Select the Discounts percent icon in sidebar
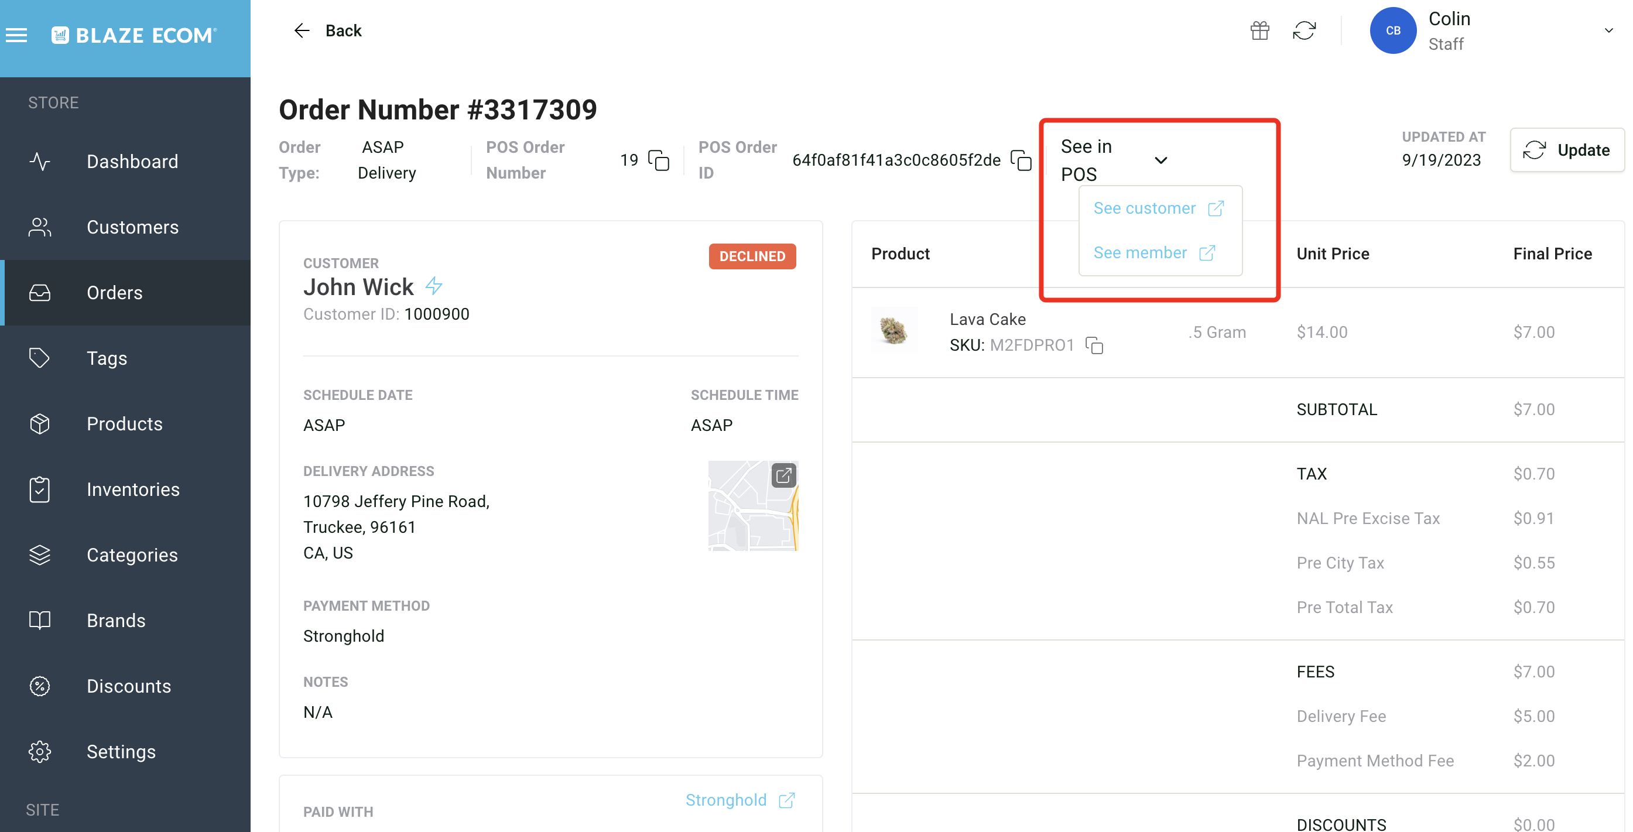 click(x=39, y=686)
